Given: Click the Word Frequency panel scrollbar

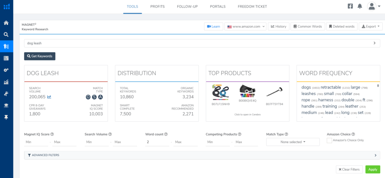Looking at the screenshot, I should 378,85.
